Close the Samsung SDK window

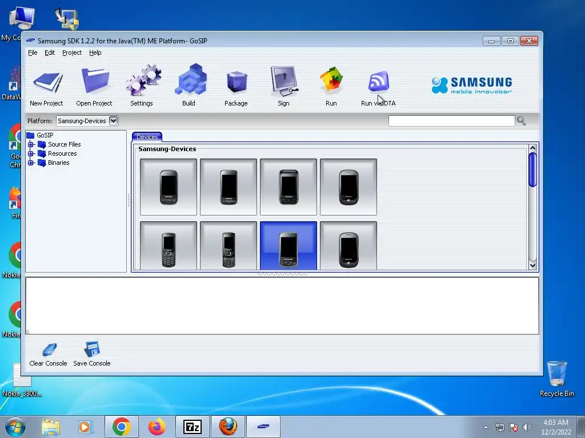[529, 40]
